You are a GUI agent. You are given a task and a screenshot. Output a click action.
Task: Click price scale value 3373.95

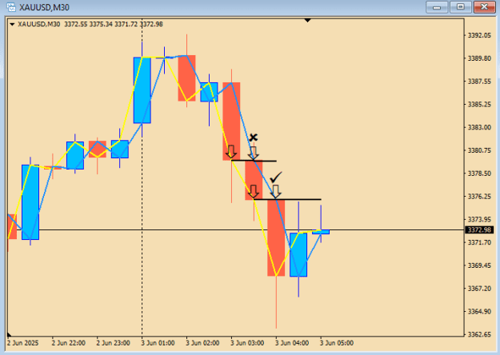479,219
